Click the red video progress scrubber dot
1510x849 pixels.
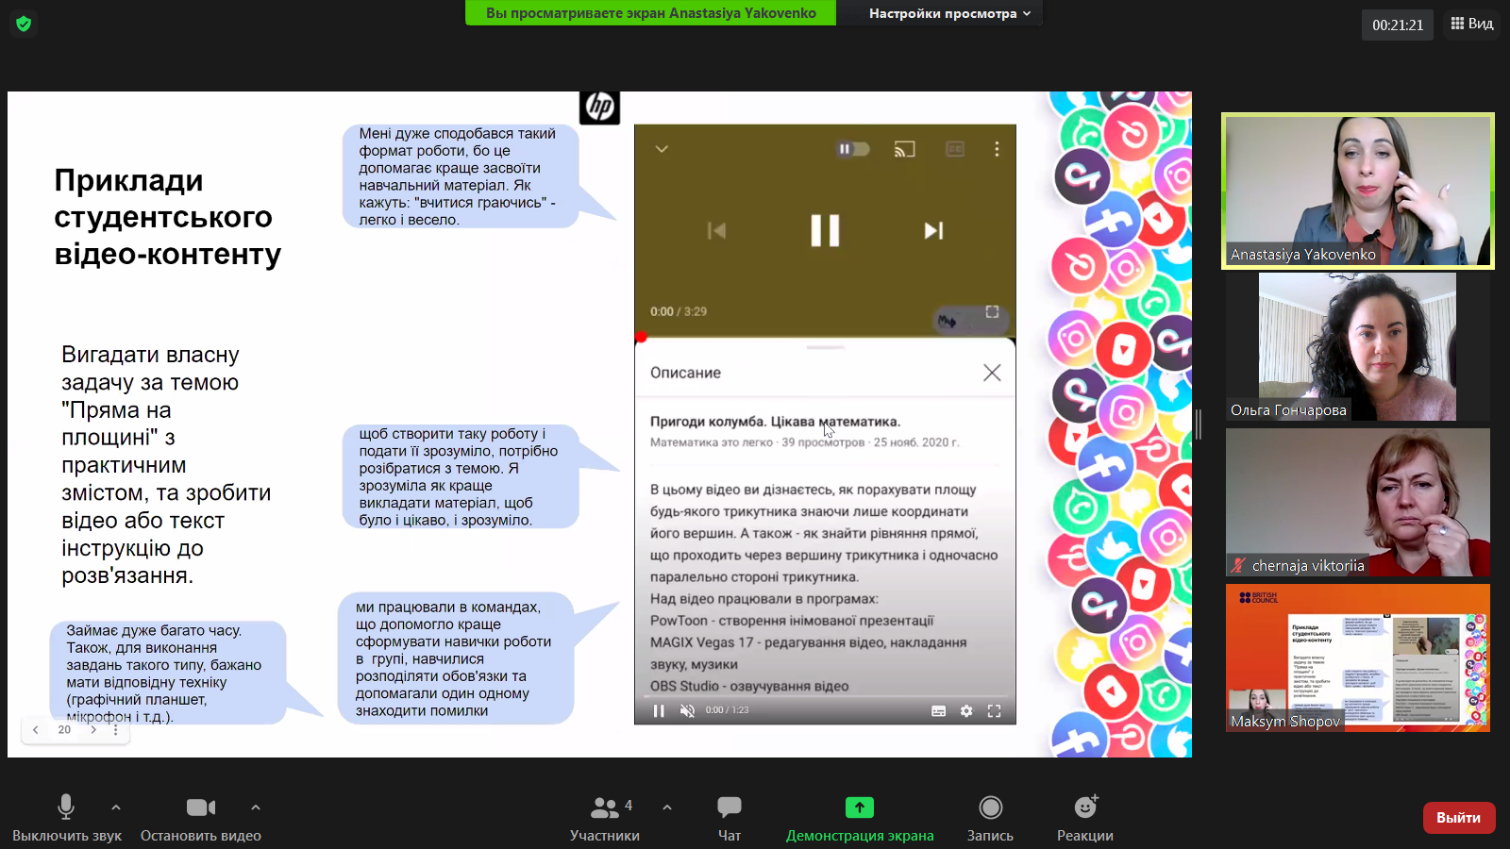[641, 337]
